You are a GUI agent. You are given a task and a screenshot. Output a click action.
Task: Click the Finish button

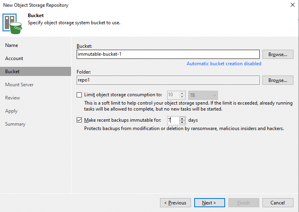tap(243, 202)
